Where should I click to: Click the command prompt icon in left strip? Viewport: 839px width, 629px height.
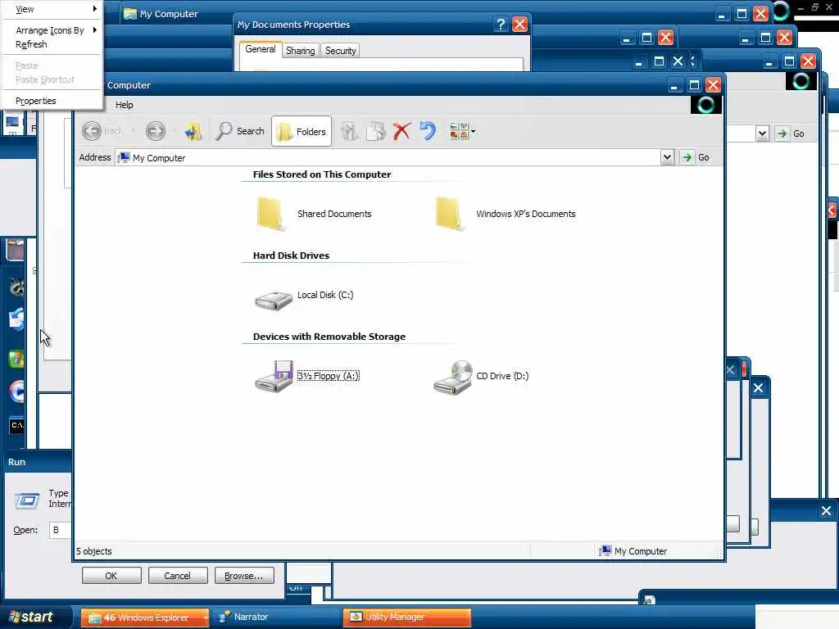[x=16, y=425]
